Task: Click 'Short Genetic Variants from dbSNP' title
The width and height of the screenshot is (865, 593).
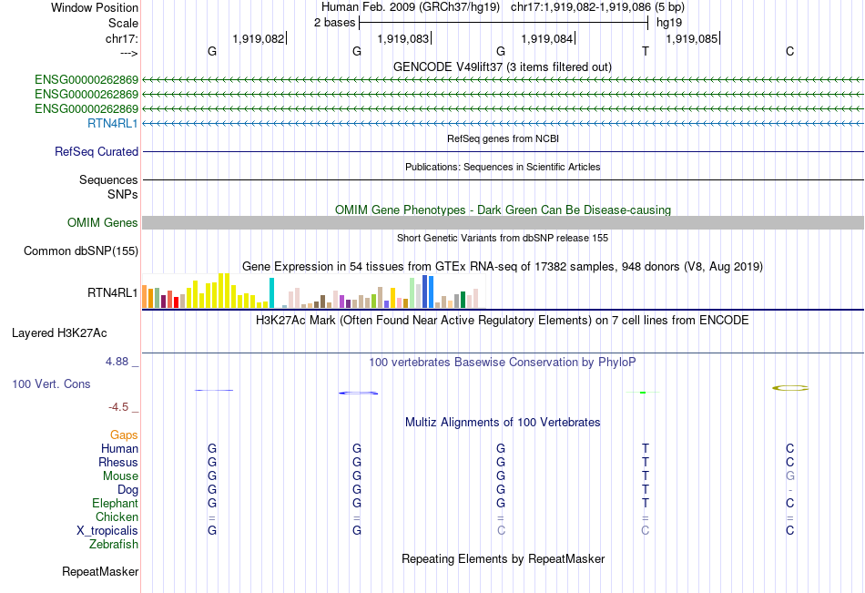Action: click(503, 238)
